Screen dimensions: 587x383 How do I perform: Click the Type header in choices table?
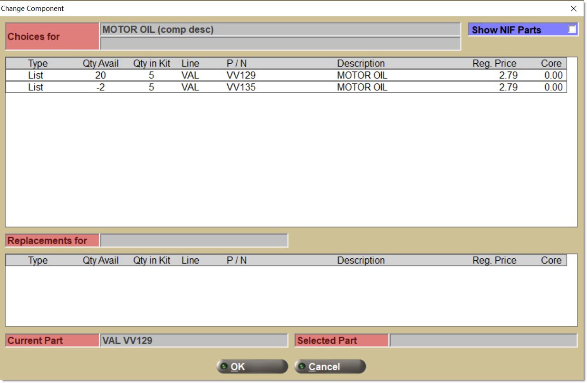(38, 63)
